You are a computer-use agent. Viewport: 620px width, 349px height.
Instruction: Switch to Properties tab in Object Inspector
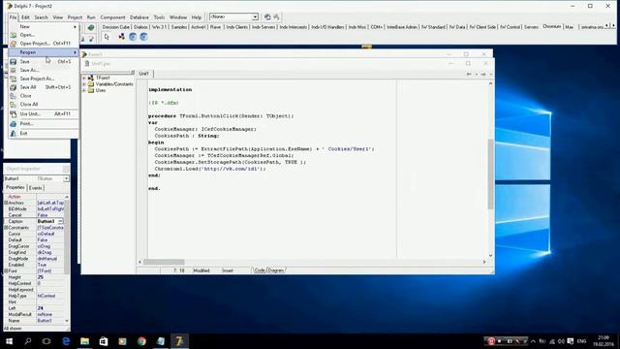15,187
